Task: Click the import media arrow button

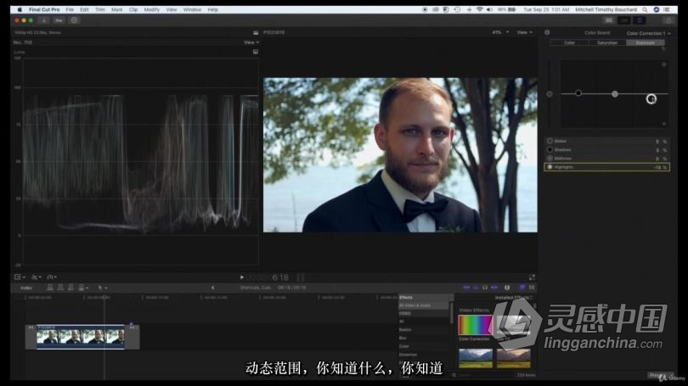Action: click(44, 20)
